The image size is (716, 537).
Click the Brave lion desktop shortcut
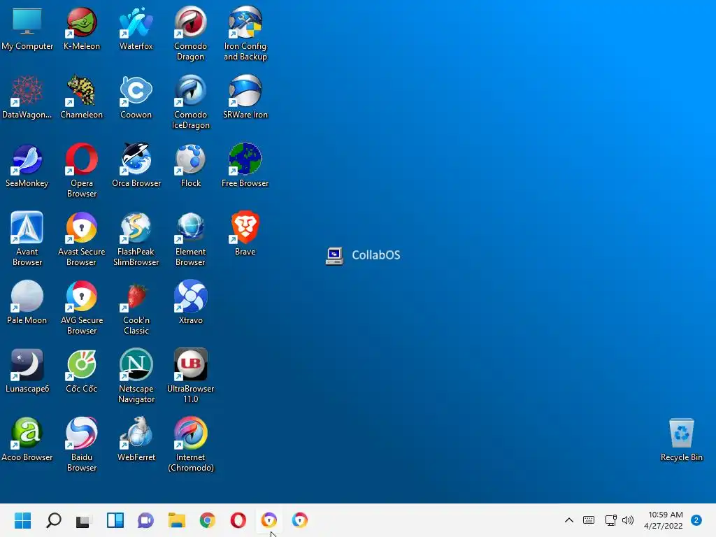pyautogui.click(x=245, y=234)
